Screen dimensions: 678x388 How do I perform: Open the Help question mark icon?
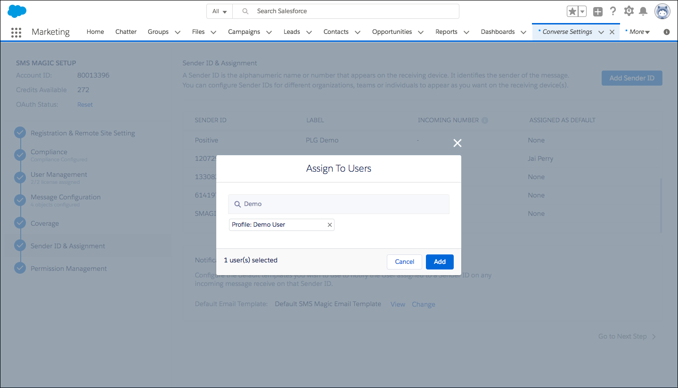(613, 11)
